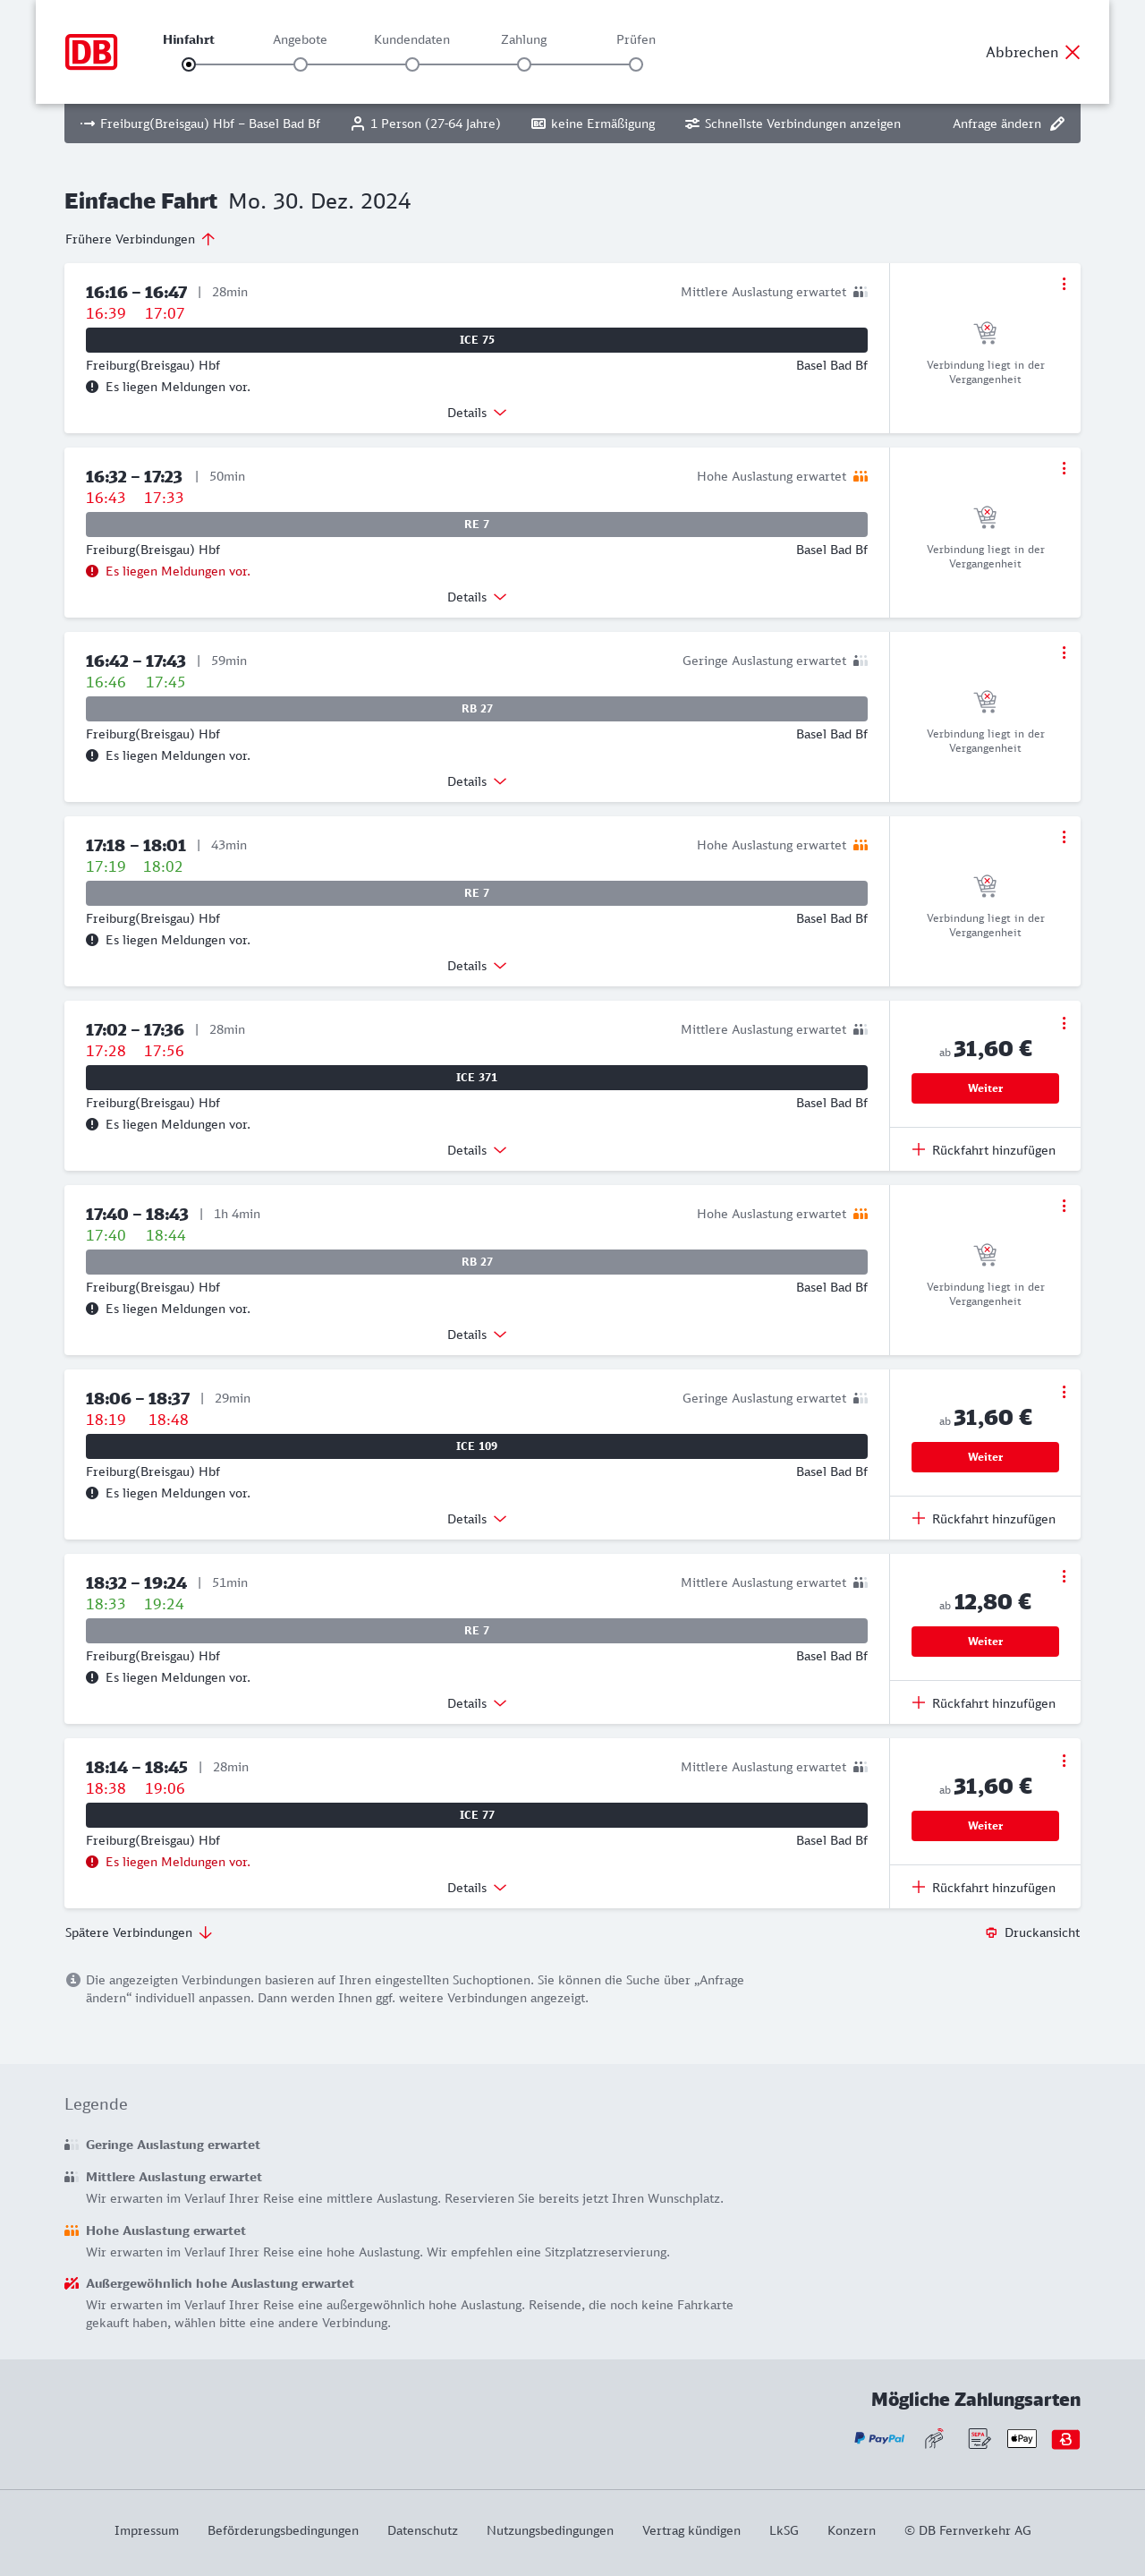
Task: Expand Details for the ICE 75 connection
Action: tap(477, 413)
